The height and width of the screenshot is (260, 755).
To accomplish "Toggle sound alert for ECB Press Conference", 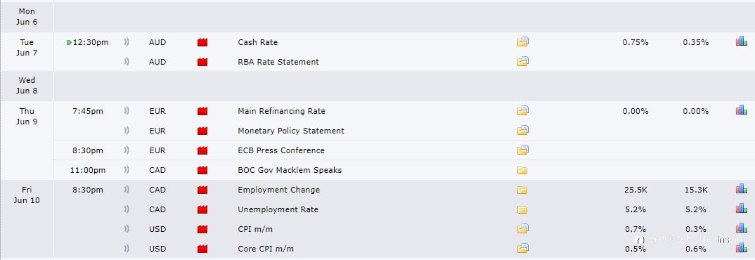I will coord(127,150).
